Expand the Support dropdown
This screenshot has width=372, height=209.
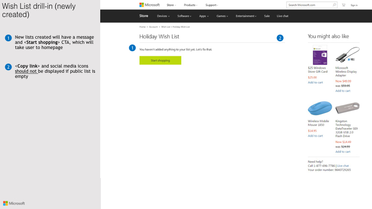coord(212,5)
